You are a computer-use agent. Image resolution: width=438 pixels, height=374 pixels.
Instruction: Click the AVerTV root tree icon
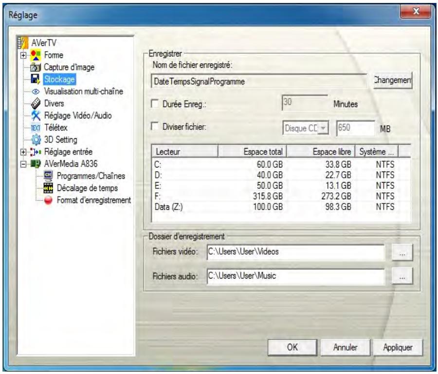point(23,43)
